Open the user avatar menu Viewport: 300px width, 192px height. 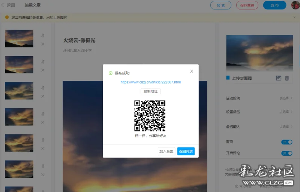(x=295, y=5)
